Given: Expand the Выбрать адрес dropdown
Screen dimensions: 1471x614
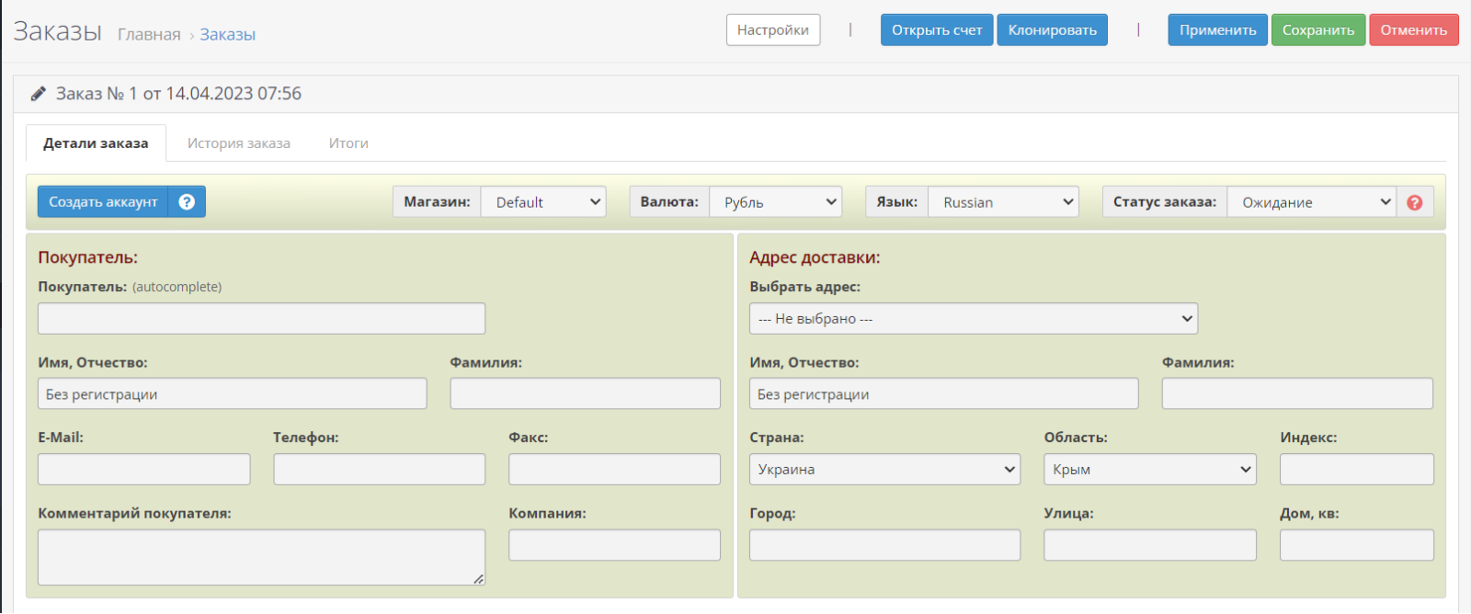Looking at the screenshot, I should click(974, 319).
